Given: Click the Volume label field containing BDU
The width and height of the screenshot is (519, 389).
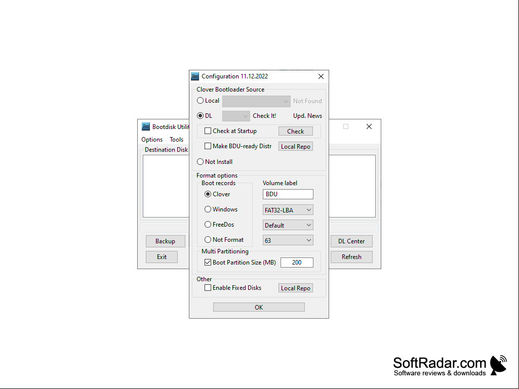Looking at the screenshot, I should click(x=288, y=194).
